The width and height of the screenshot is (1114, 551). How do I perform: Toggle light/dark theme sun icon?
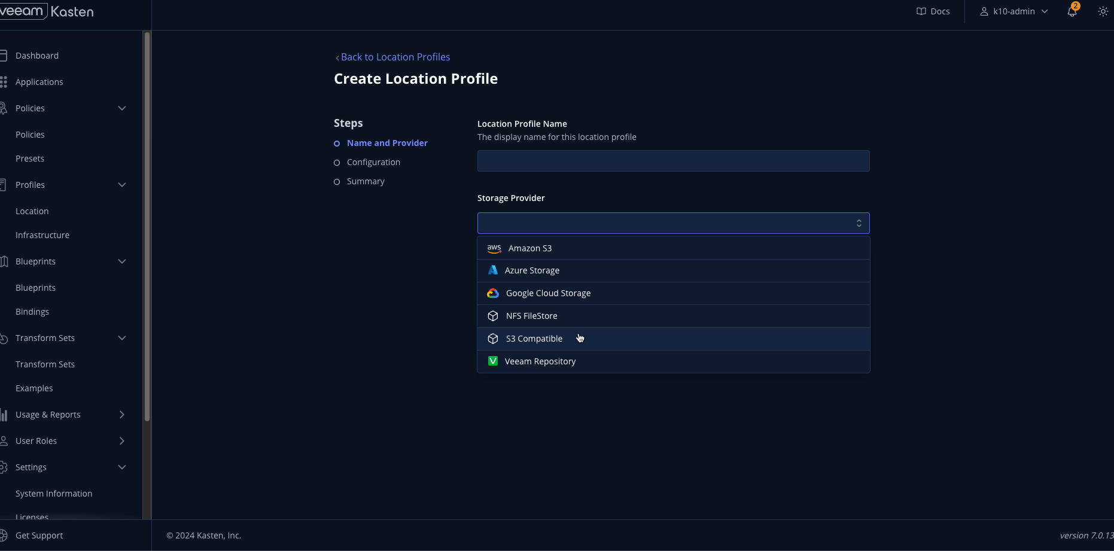pyautogui.click(x=1103, y=11)
